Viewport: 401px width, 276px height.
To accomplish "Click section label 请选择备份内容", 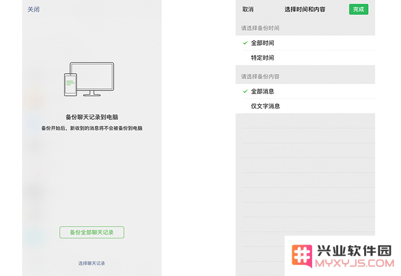I will tap(260, 76).
